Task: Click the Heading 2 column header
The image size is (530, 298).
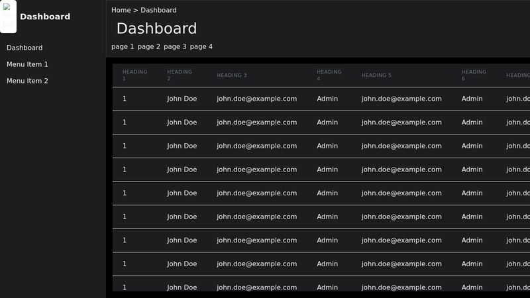Action: (x=180, y=75)
